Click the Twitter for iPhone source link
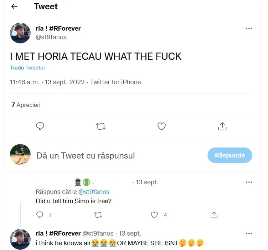The height and width of the screenshot is (250, 268). pos(115,82)
